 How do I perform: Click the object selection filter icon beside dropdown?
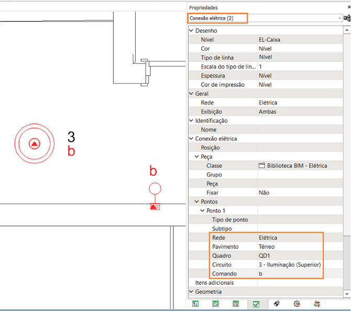[x=347, y=18]
